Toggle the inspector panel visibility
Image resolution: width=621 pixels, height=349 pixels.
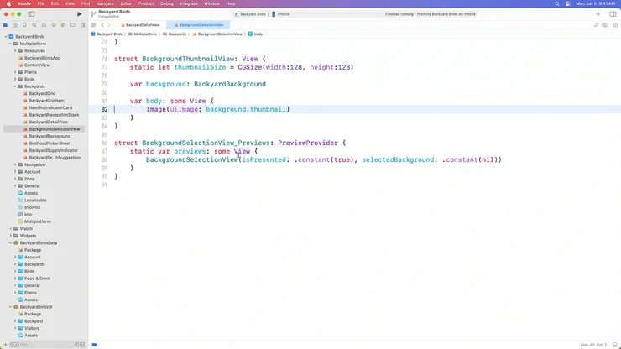(613, 14)
